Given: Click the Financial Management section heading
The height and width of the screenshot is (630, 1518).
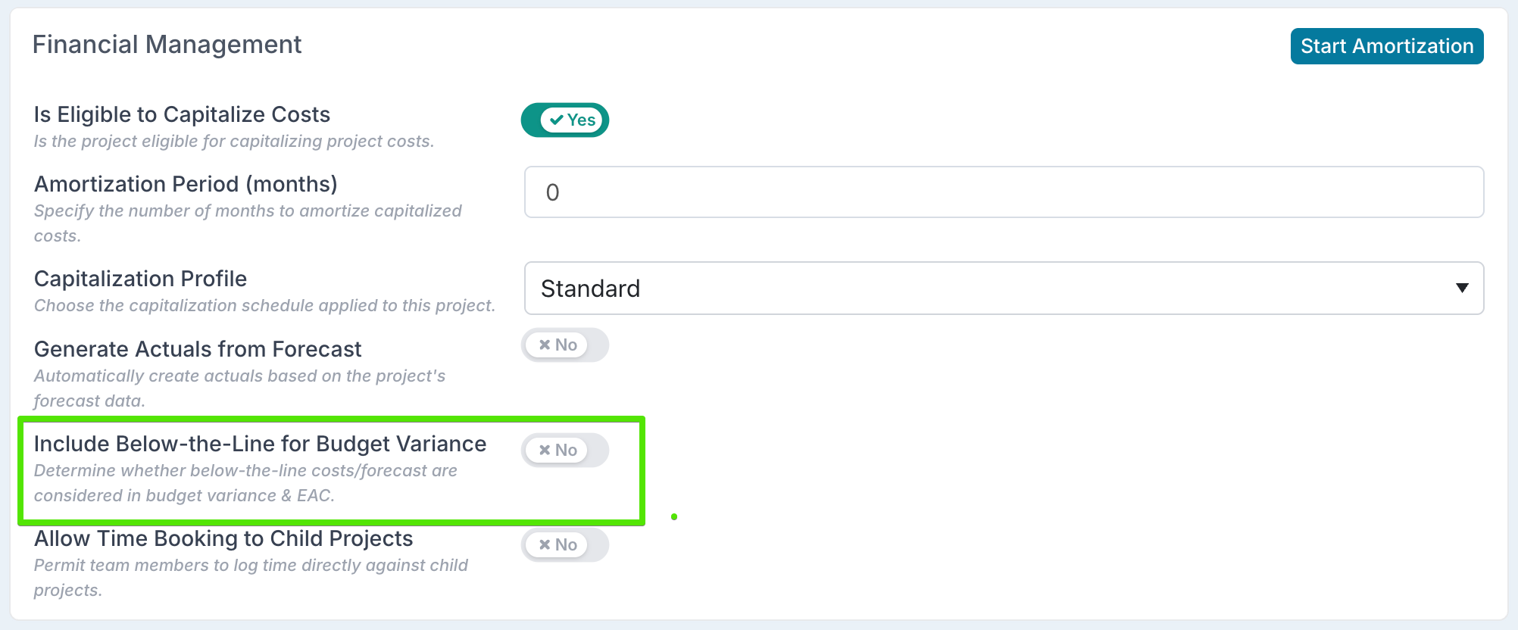Looking at the screenshot, I should tap(167, 45).
